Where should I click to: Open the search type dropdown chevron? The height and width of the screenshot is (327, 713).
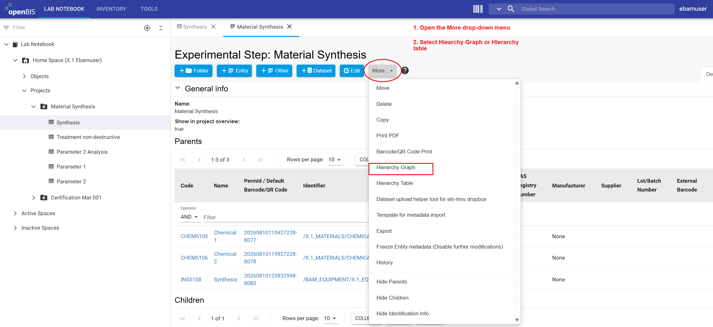[x=499, y=9]
